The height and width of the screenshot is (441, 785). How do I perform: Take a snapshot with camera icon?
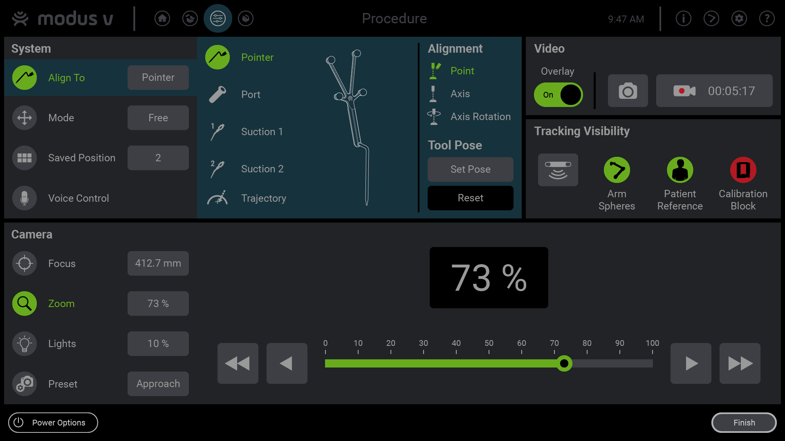coord(628,91)
